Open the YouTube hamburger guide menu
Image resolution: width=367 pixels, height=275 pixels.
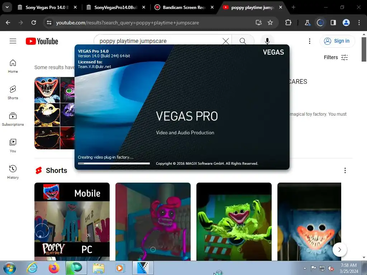(x=13, y=41)
